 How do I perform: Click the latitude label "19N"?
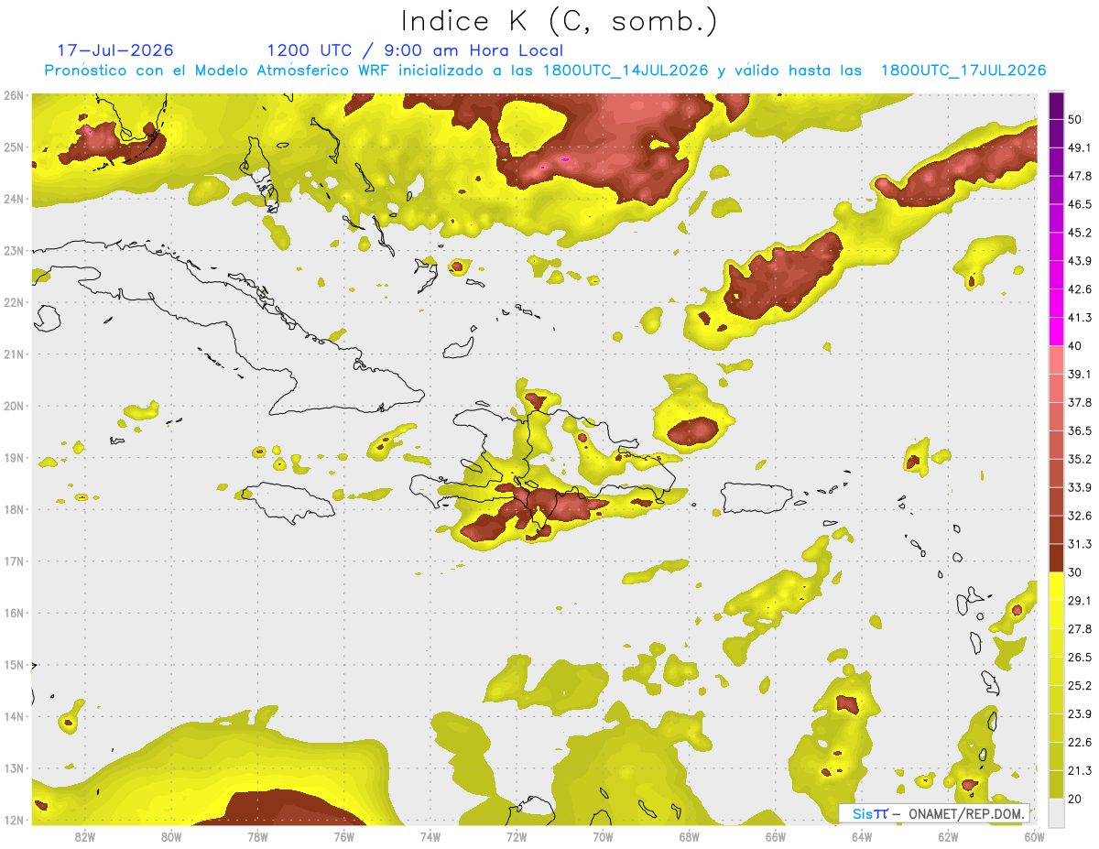pos(13,458)
